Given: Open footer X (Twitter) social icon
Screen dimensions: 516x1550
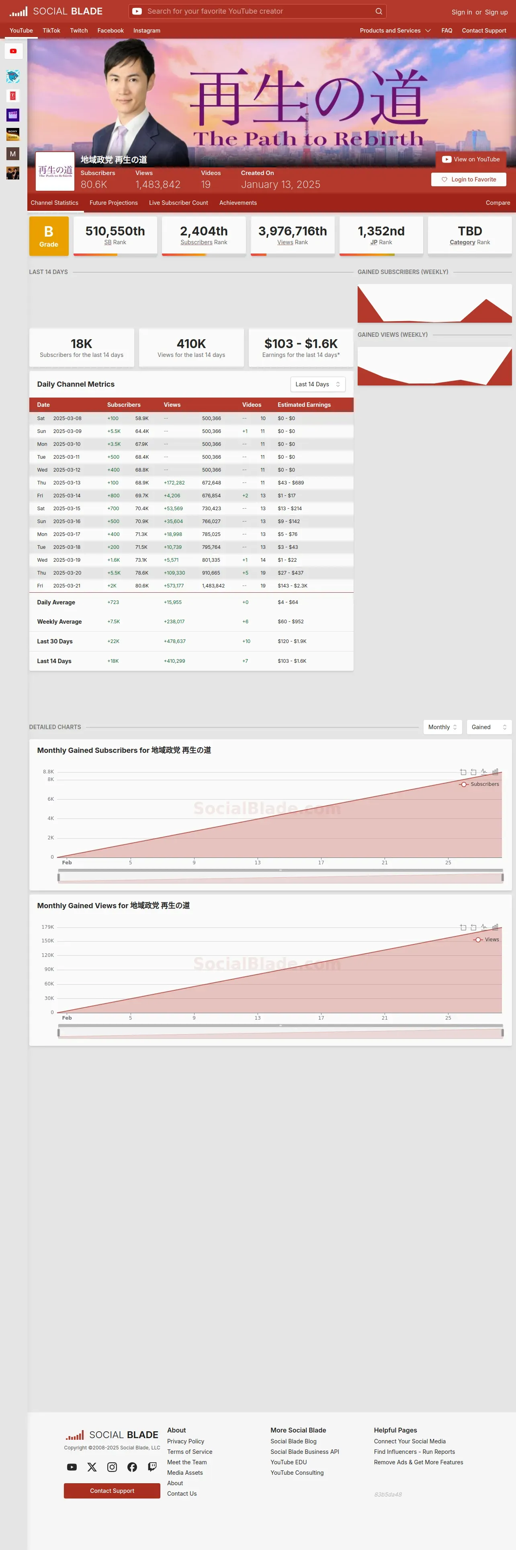Looking at the screenshot, I should [x=92, y=1467].
